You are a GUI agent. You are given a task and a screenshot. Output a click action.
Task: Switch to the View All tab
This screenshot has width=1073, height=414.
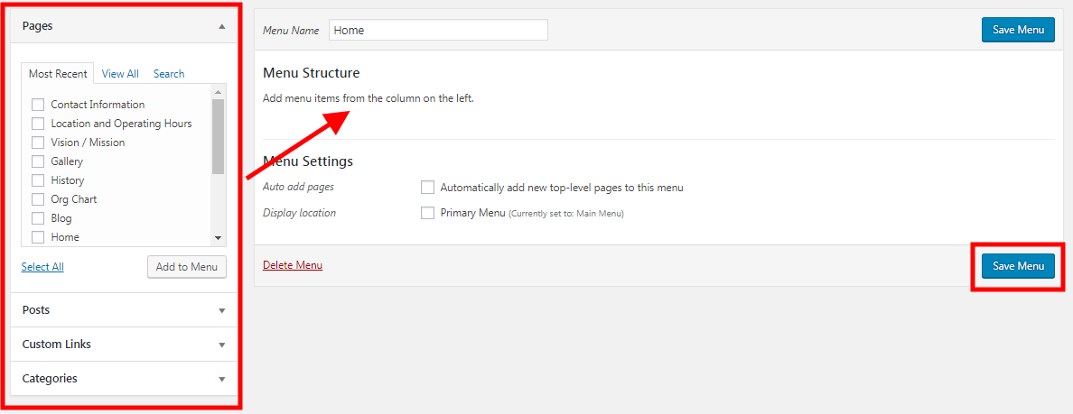pos(120,74)
